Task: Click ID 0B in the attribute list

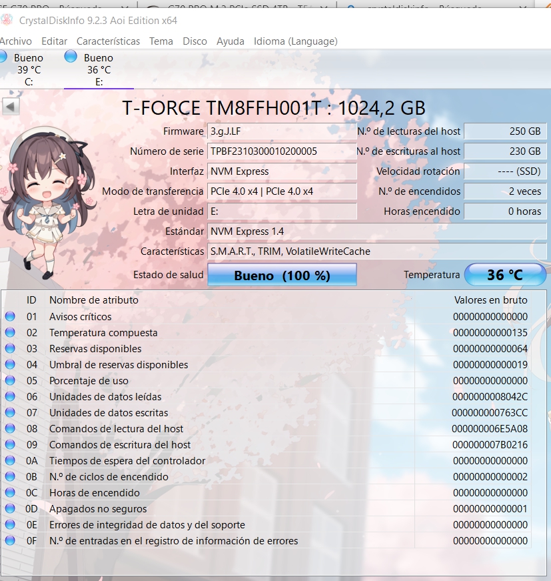Action: click(31, 477)
